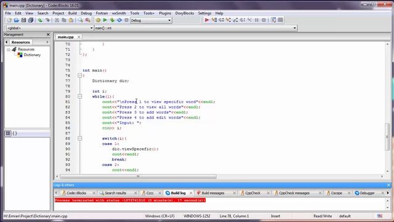Screen dimensions: 394x222
Task: Click the Process terminated status message
Action: [130, 200]
